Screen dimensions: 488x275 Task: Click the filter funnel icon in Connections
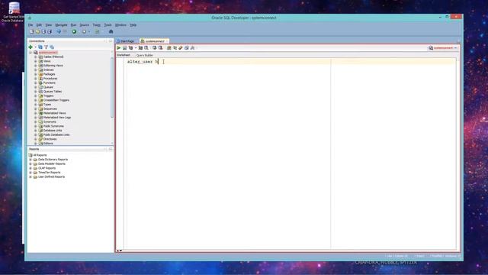(46, 47)
